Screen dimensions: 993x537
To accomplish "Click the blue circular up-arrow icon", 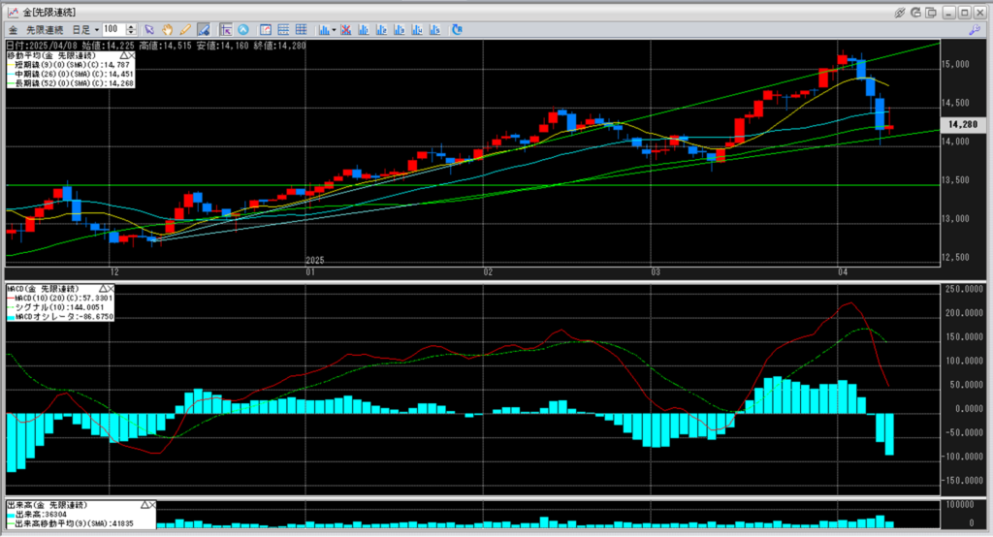I will (x=243, y=30).
